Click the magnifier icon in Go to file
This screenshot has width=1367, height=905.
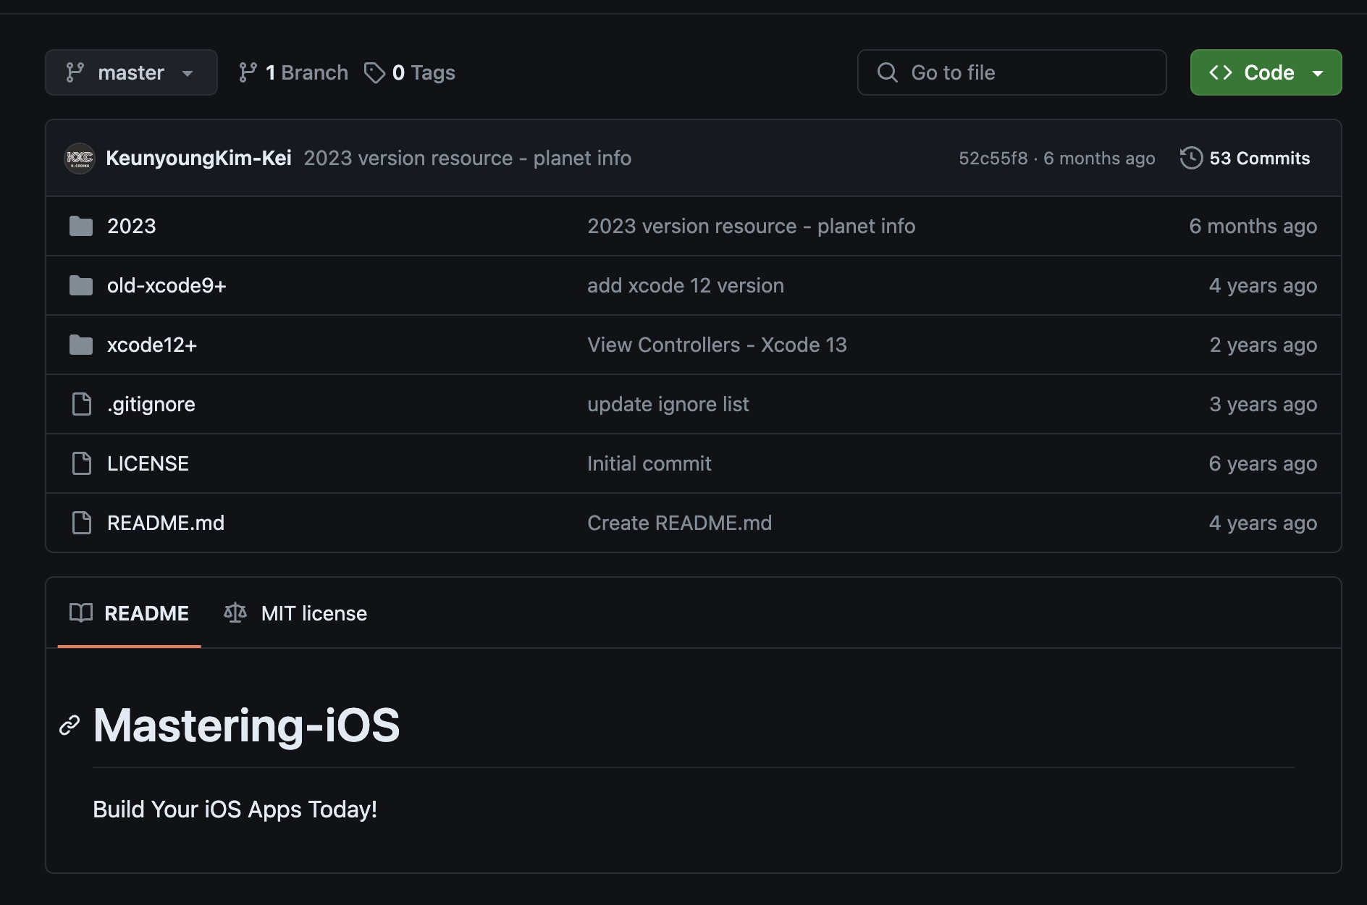(887, 72)
